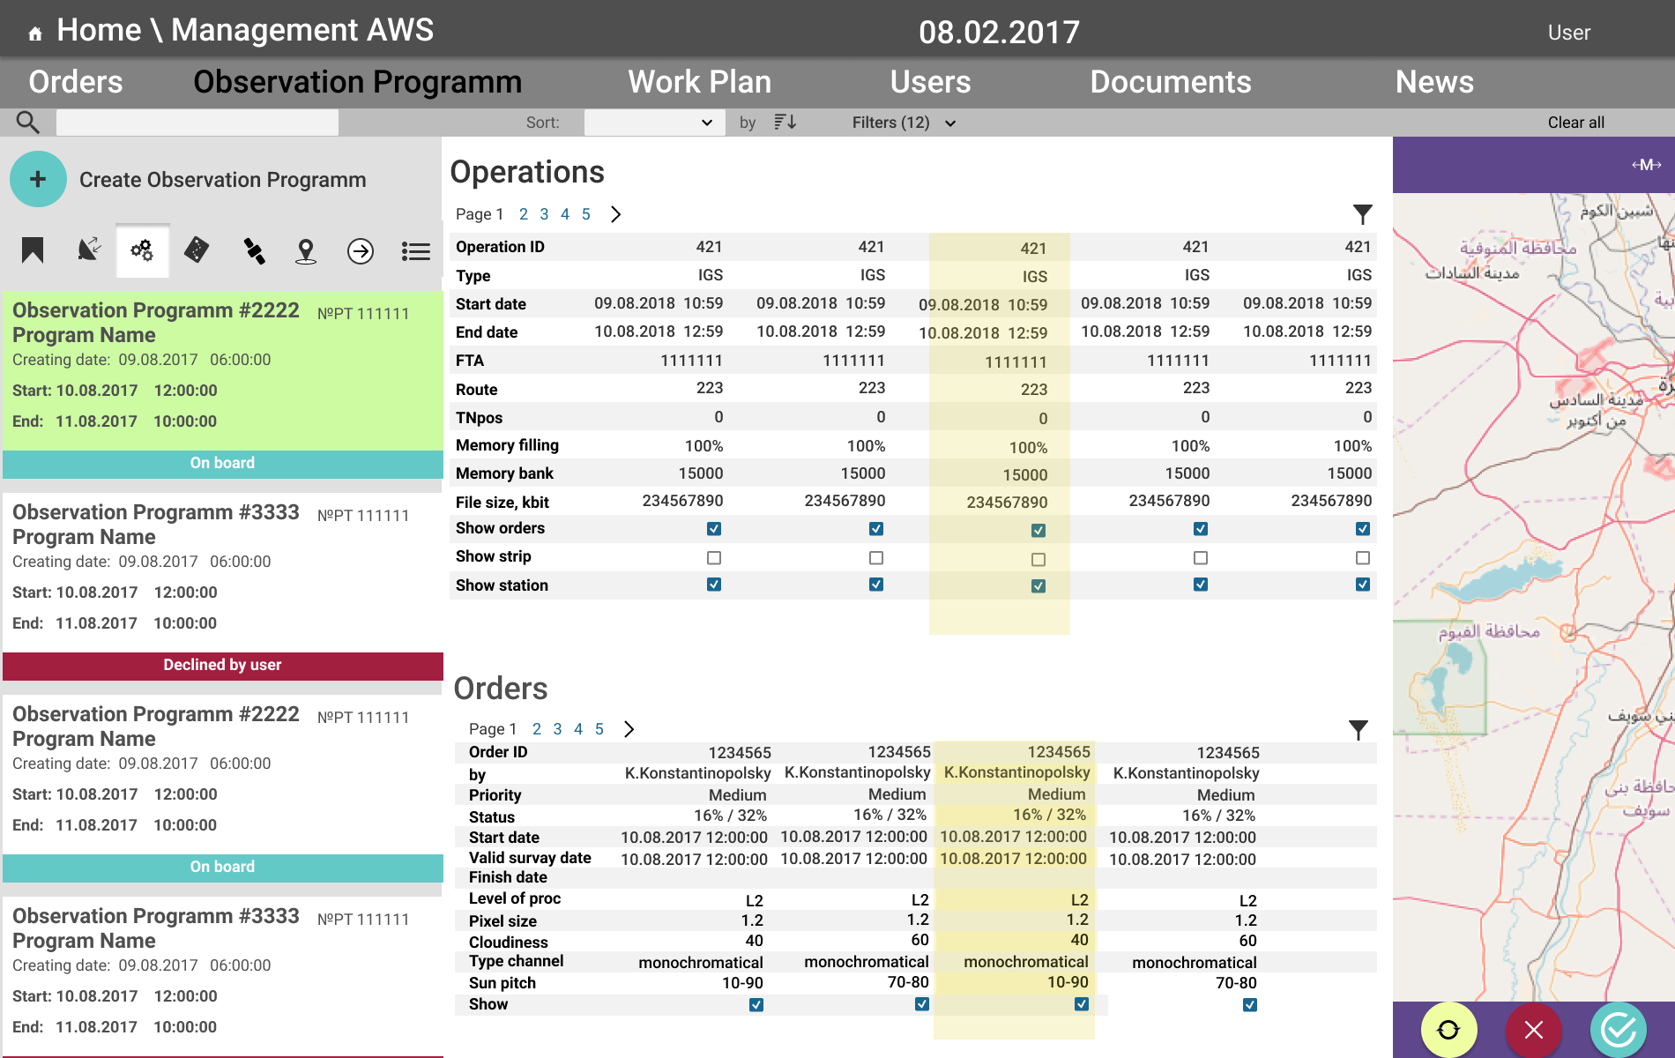Switch to the Users tab
The image size is (1675, 1058).
pyautogui.click(x=931, y=82)
